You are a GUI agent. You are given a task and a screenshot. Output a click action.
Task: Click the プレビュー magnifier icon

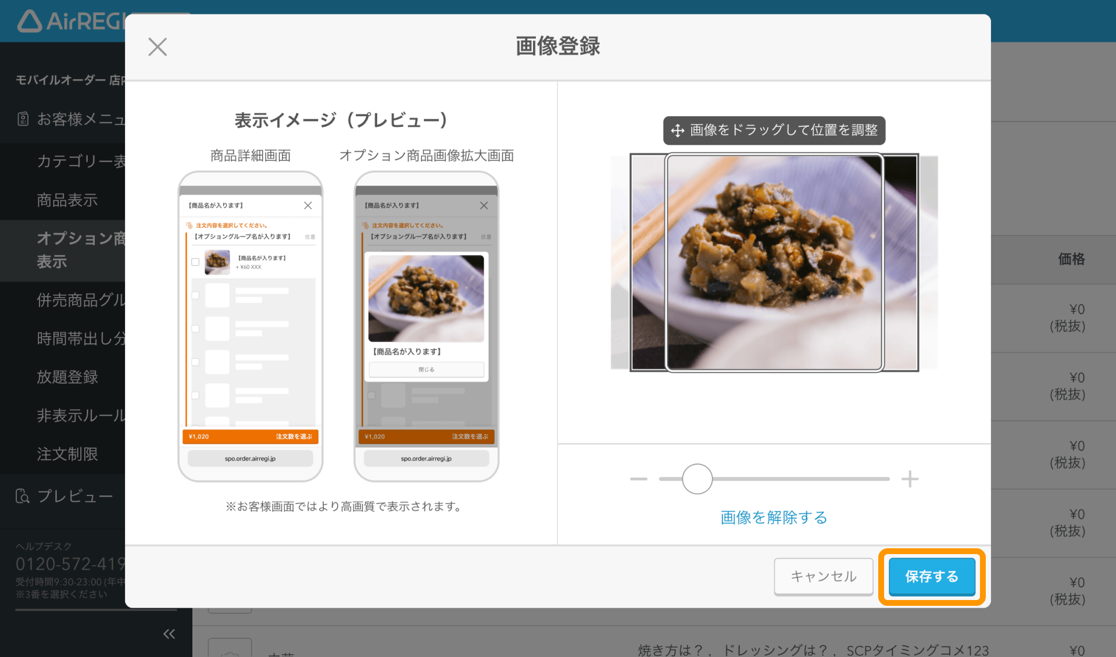point(22,497)
